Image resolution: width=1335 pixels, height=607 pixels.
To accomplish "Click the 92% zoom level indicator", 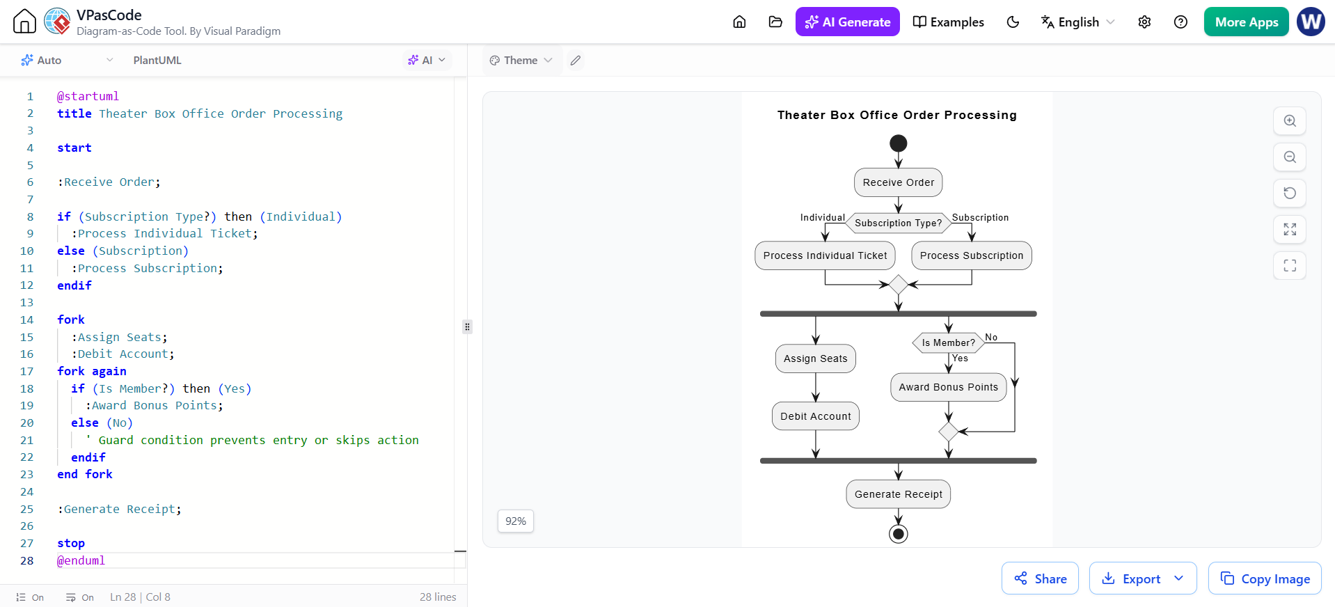I will click(x=516, y=521).
